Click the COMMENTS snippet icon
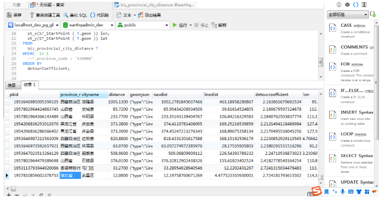The image size is (385, 199). pyautogui.click(x=332, y=50)
